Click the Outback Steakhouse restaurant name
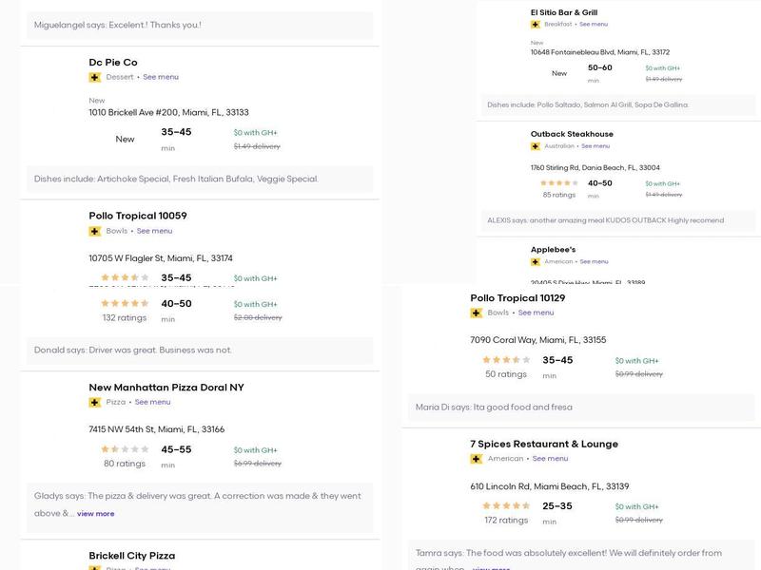This screenshot has height=570, width=761. (x=572, y=134)
